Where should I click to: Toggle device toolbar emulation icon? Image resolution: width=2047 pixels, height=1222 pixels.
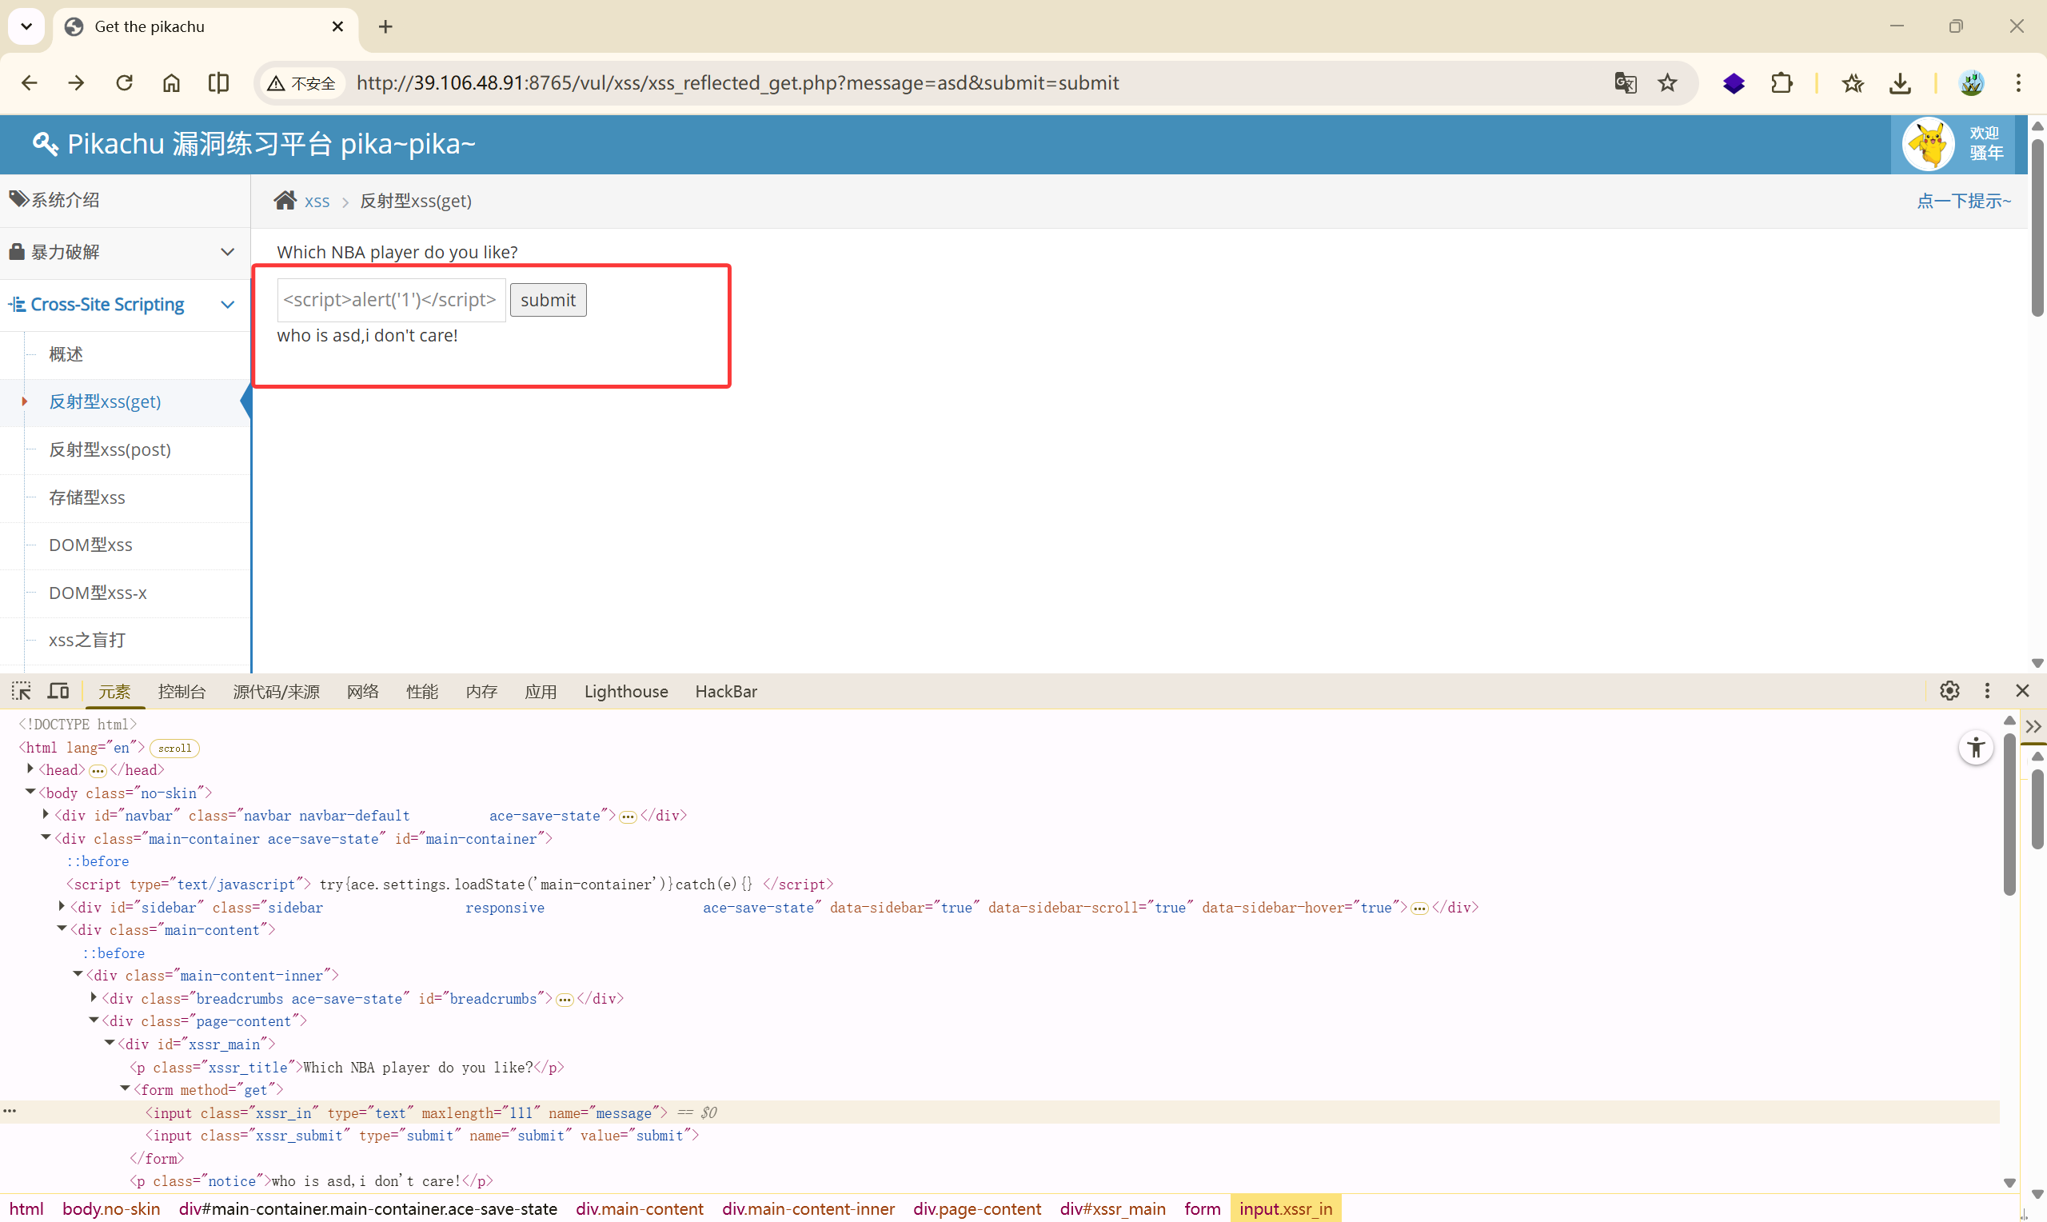coord(58,691)
